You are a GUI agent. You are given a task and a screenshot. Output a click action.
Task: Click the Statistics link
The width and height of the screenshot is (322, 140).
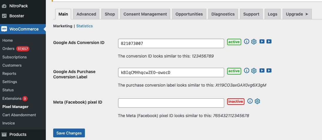tap(84, 26)
